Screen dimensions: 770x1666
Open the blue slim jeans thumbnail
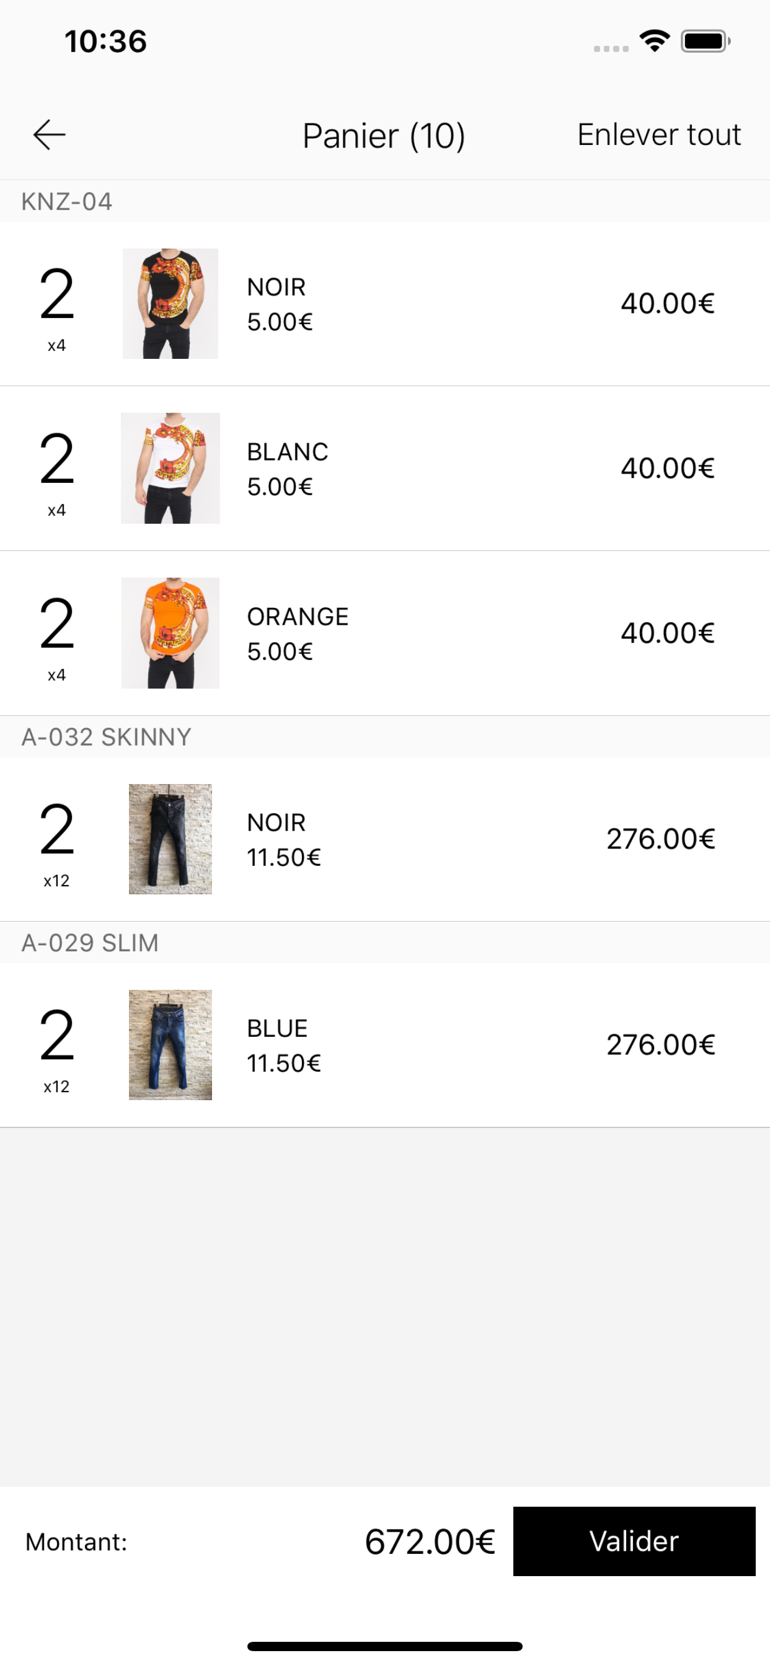coord(170,1044)
